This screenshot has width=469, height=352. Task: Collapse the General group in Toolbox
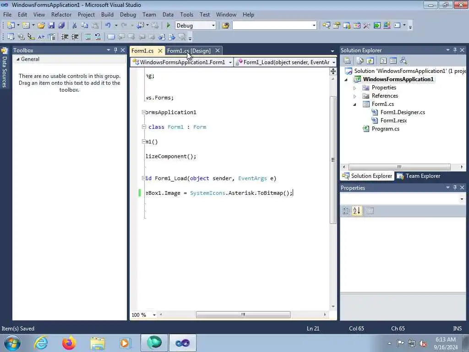click(18, 59)
